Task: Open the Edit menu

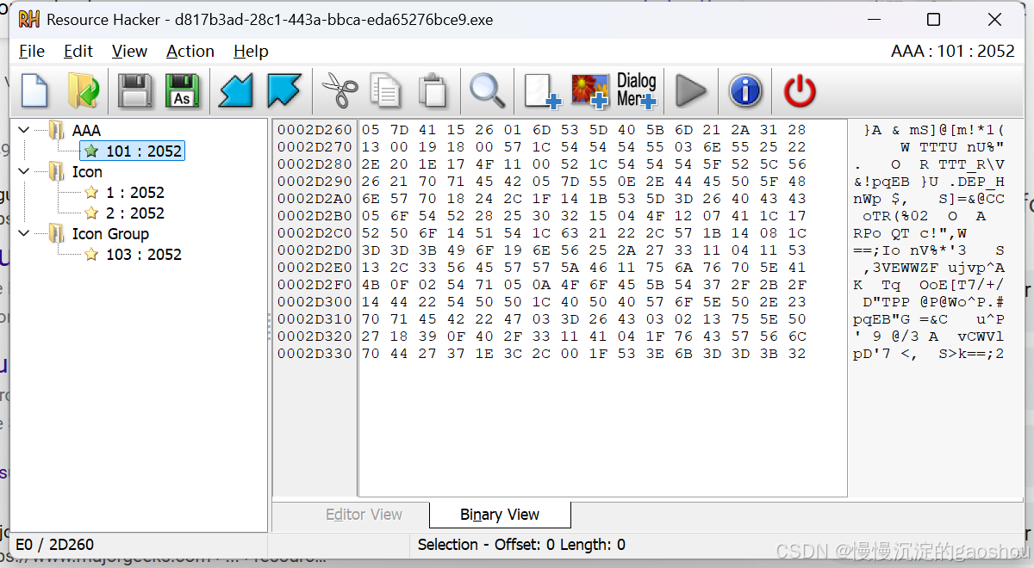Action: [78, 51]
